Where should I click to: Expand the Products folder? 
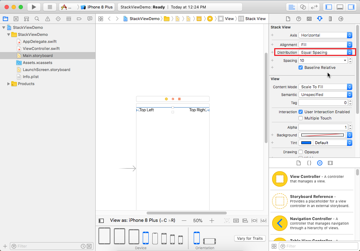tap(8, 84)
